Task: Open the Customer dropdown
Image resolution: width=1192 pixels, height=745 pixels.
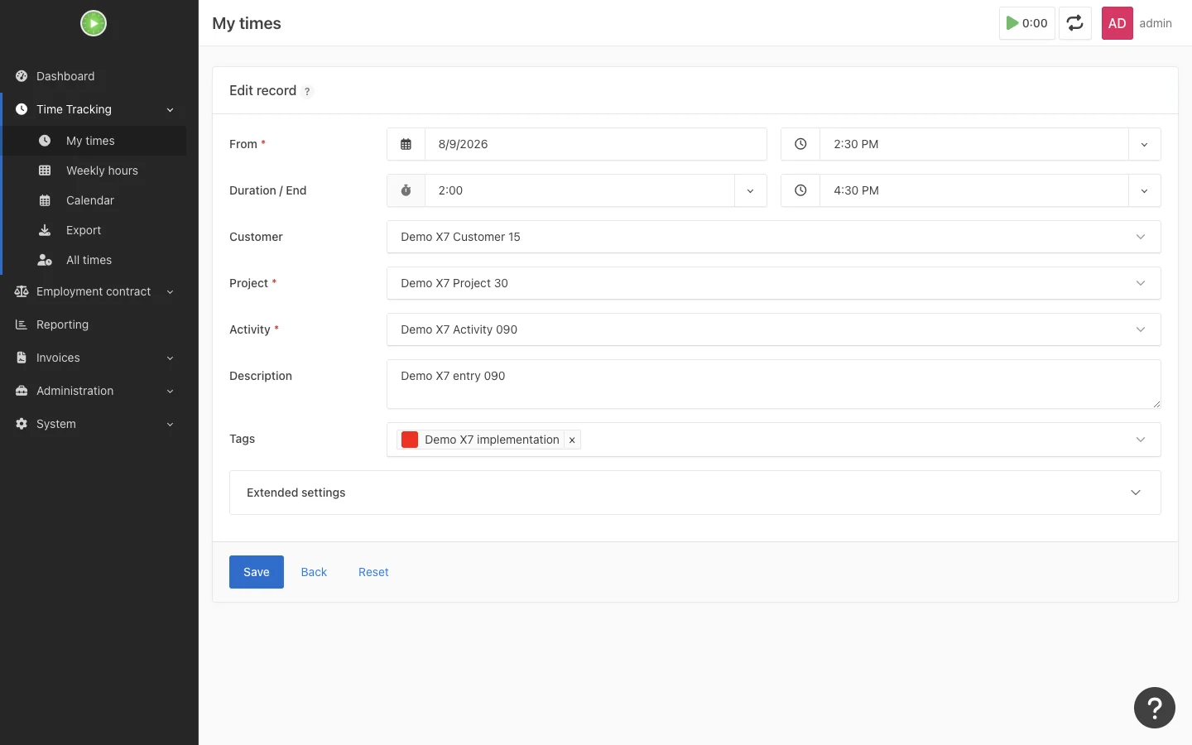Action: pyautogui.click(x=773, y=237)
